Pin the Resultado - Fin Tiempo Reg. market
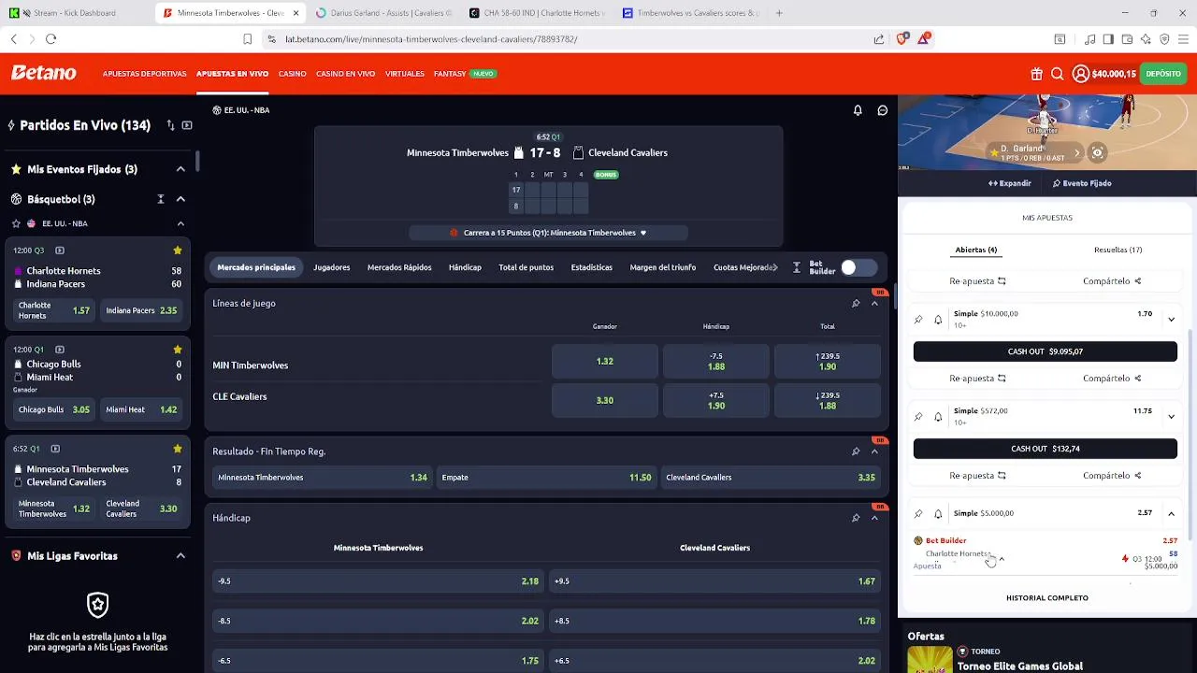The image size is (1197, 673). [x=856, y=451]
